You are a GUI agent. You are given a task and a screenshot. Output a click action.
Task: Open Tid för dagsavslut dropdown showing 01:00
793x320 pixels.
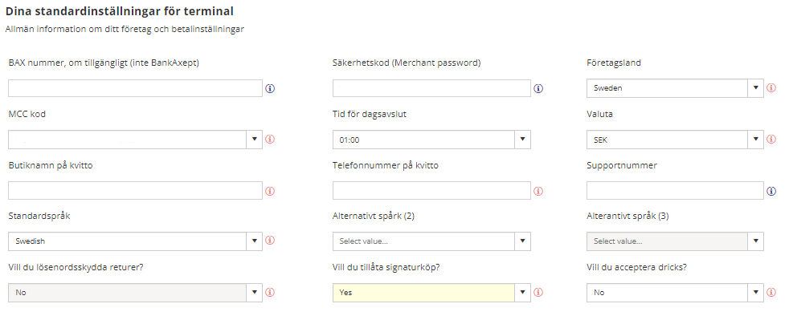pos(431,140)
